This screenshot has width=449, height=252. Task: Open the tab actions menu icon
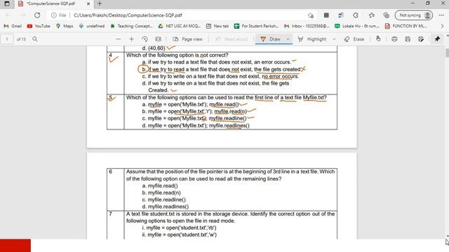pyautogui.click(x=7, y=3)
